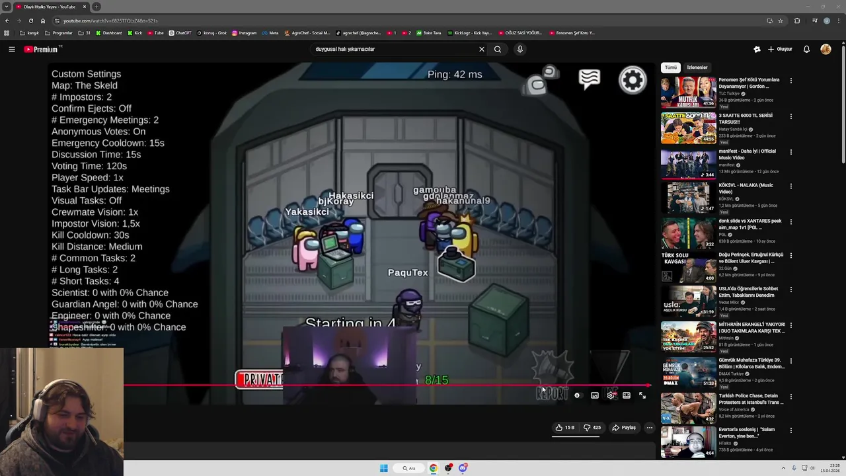The width and height of the screenshot is (846, 476).
Task: Seek using the red video progress bar
Action: tap(387, 385)
